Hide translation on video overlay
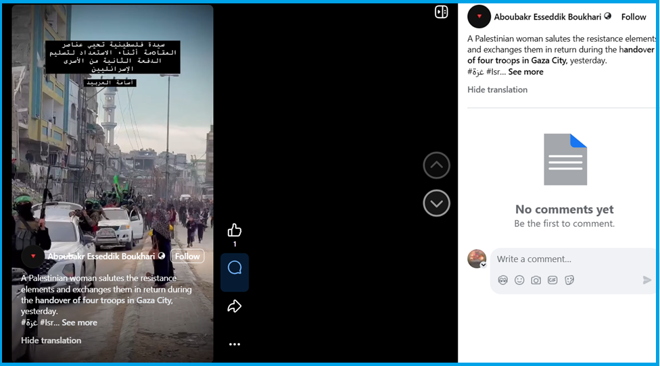Image resolution: width=660 pixels, height=366 pixels. pyautogui.click(x=51, y=340)
